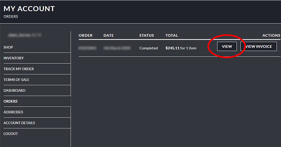Screen dimensions: 281x147
Task: Open VIEW INVOICE for the completed order
Action: (259, 46)
